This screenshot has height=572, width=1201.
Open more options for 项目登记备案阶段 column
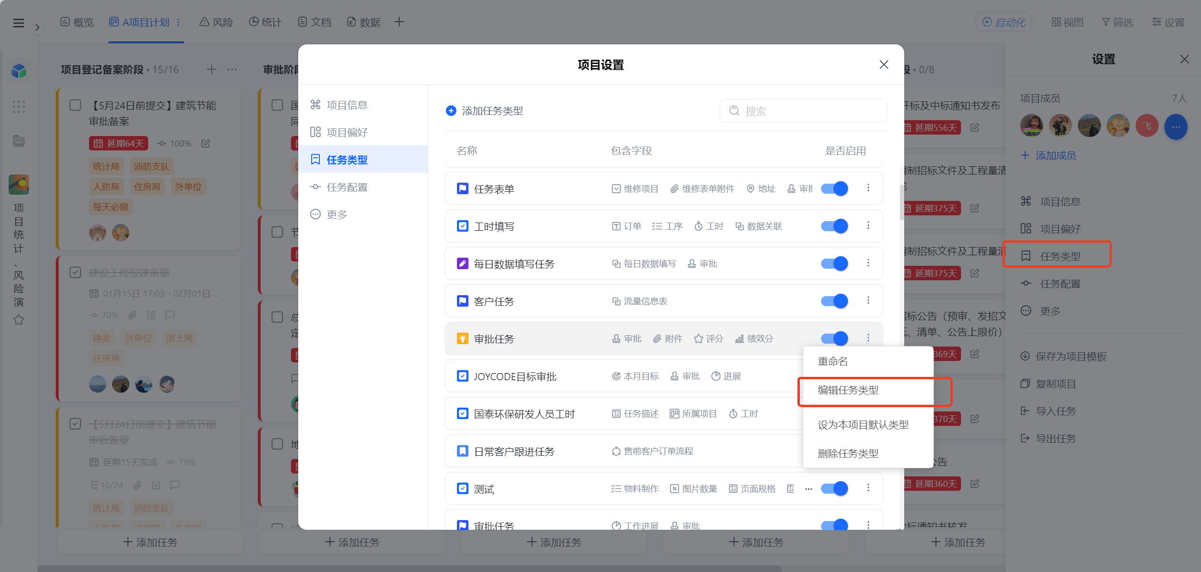pos(232,70)
